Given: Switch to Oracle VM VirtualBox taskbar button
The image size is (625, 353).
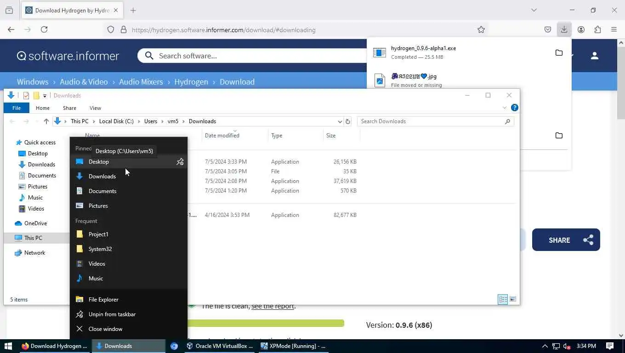Looking at the screenshot, I should click(x=221, y=346).
